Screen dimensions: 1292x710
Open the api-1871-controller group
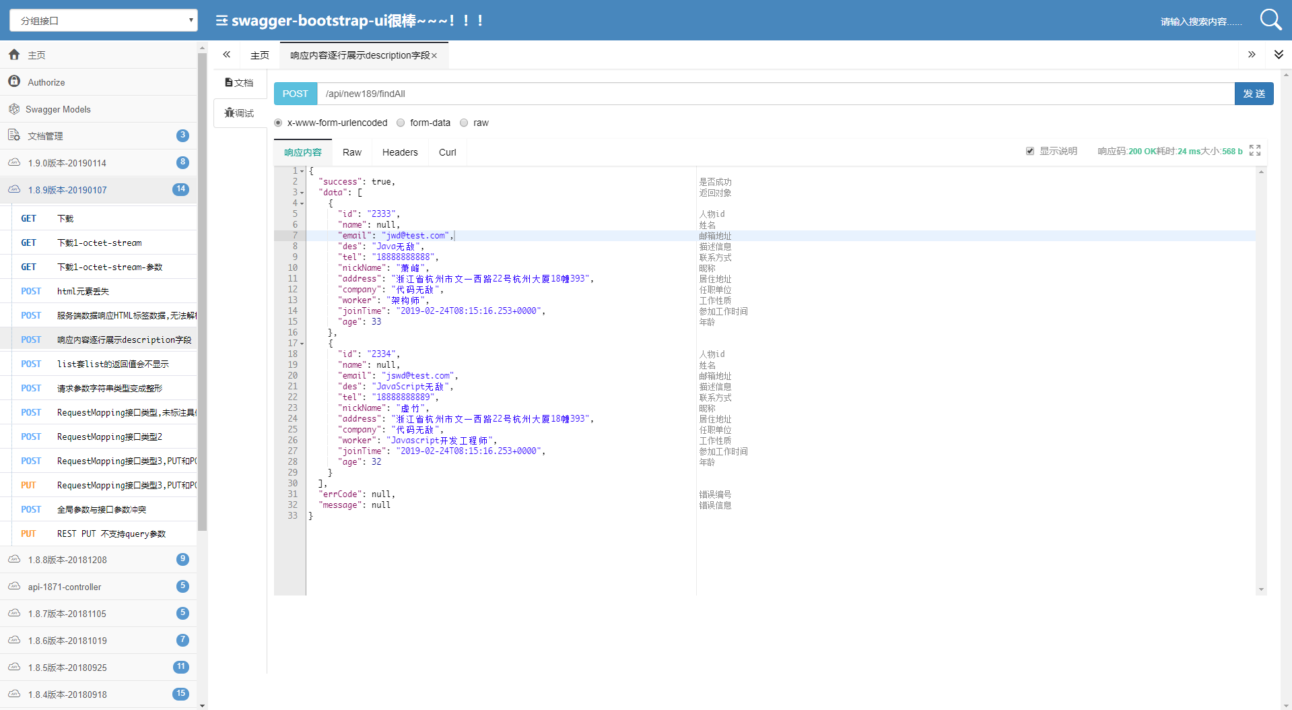[x=99, y=586]
